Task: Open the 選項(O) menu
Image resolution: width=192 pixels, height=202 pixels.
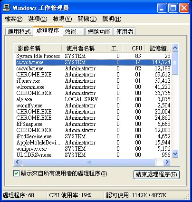Action: tap(38, 19)
